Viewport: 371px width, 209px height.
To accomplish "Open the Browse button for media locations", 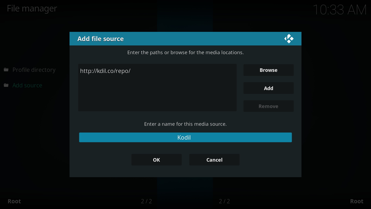I will [268, 70].
